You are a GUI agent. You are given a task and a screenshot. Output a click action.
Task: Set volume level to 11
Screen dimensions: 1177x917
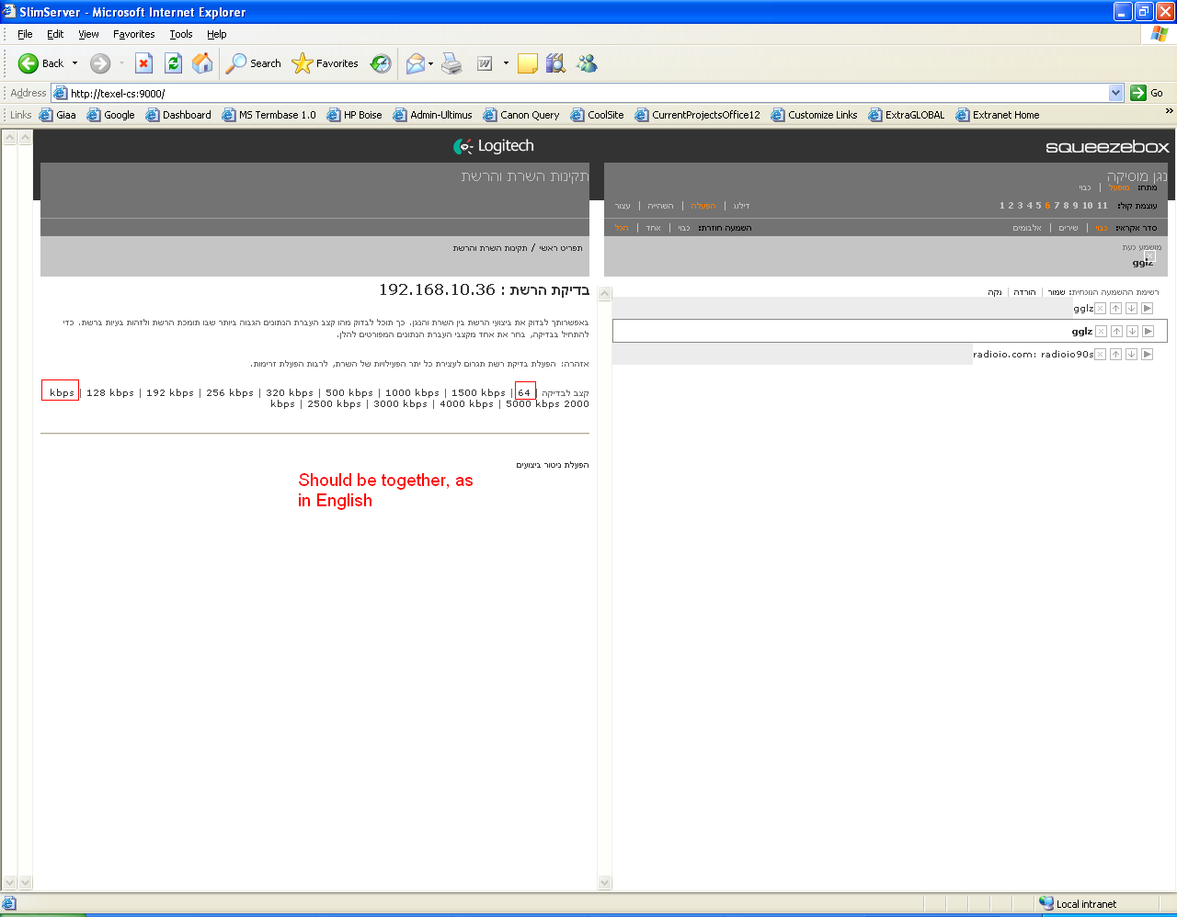[x=1103, y=206]
